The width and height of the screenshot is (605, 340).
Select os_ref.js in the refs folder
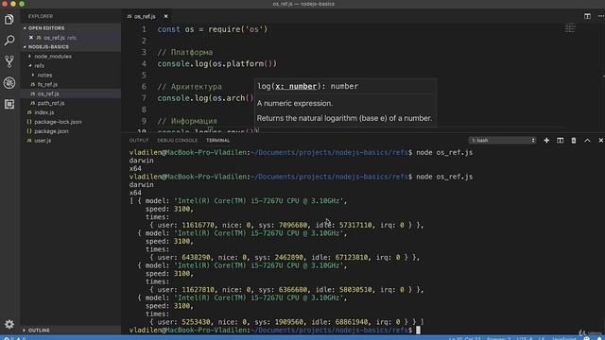(x=48, y=93)
